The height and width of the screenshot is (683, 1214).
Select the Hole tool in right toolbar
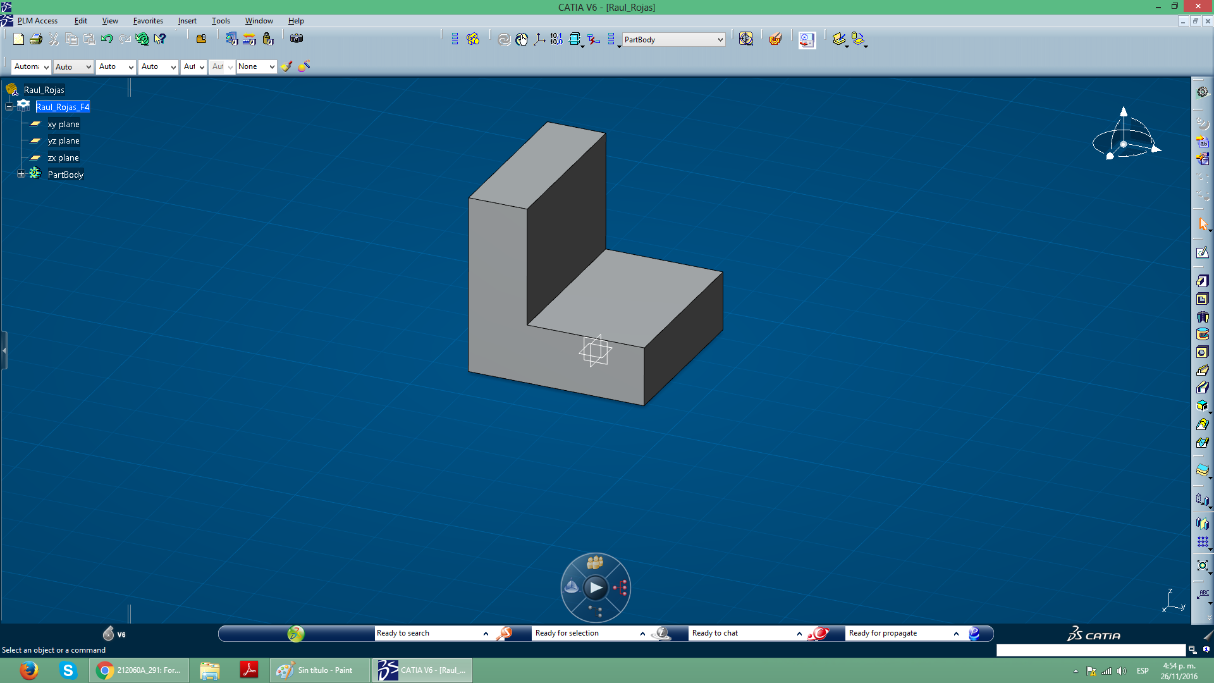(1202, 352)
